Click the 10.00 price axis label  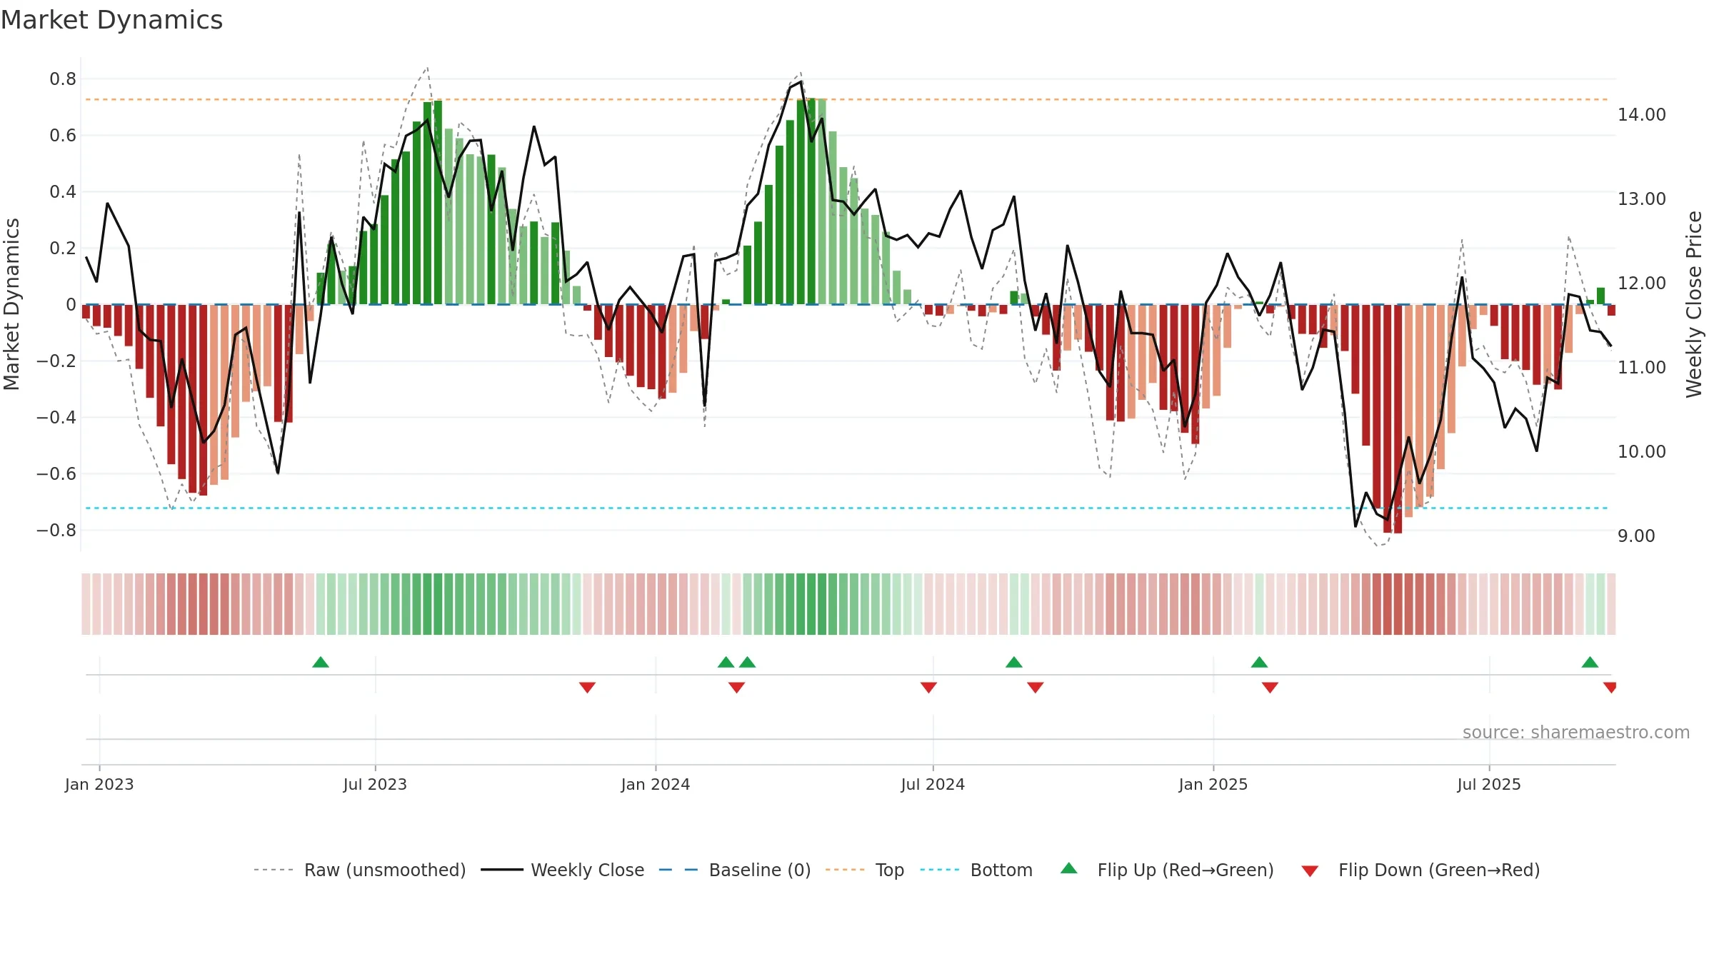tap(1642, 451)
